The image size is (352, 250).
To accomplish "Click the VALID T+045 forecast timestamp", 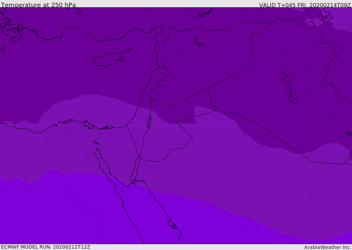I will [x=305, y=5].
